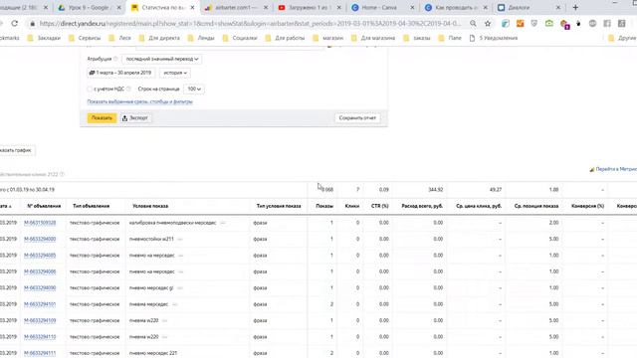
Task: Click the Показы column header
Action: coord(324,206)
